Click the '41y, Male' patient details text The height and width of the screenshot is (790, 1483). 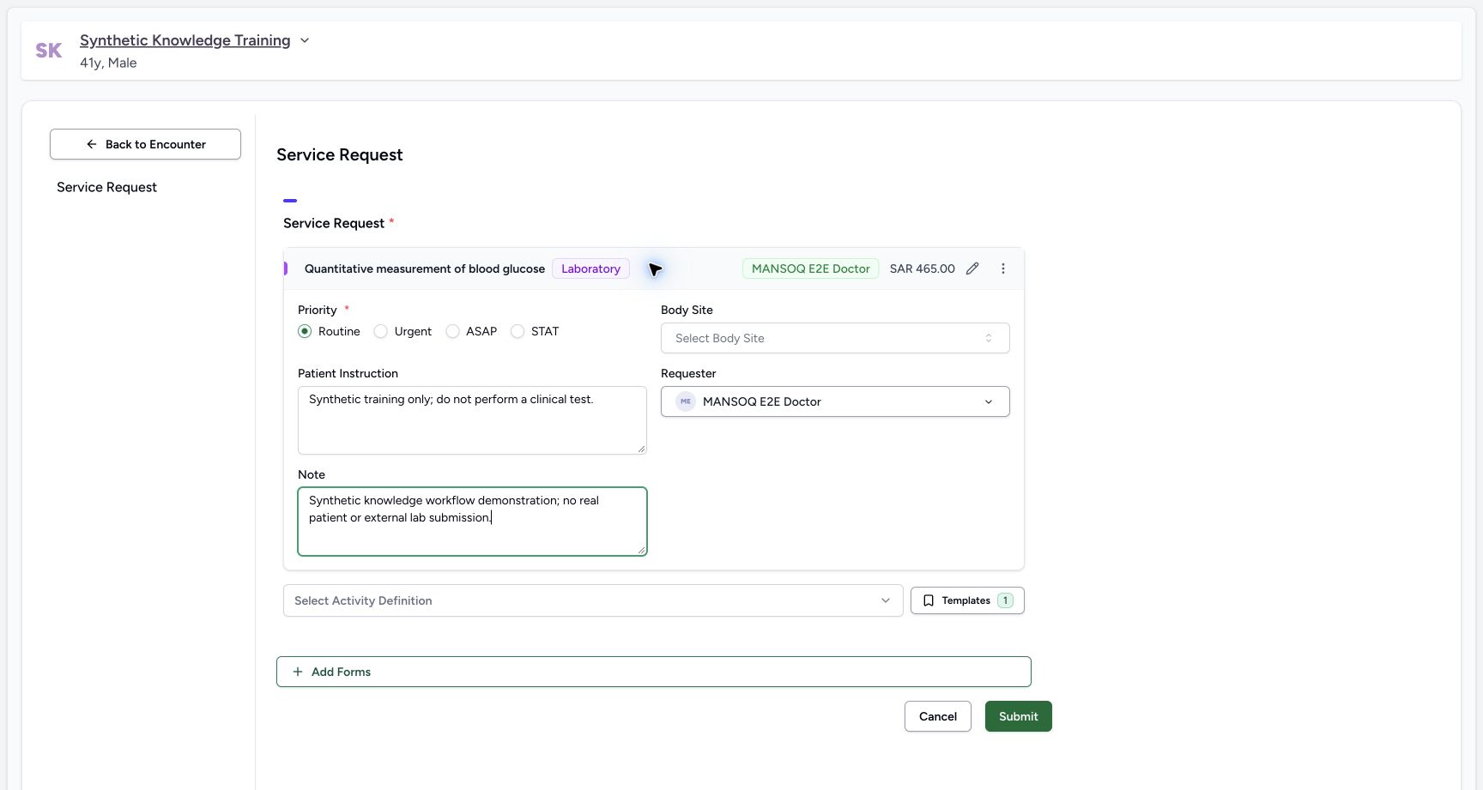click(x=108, y=63)
